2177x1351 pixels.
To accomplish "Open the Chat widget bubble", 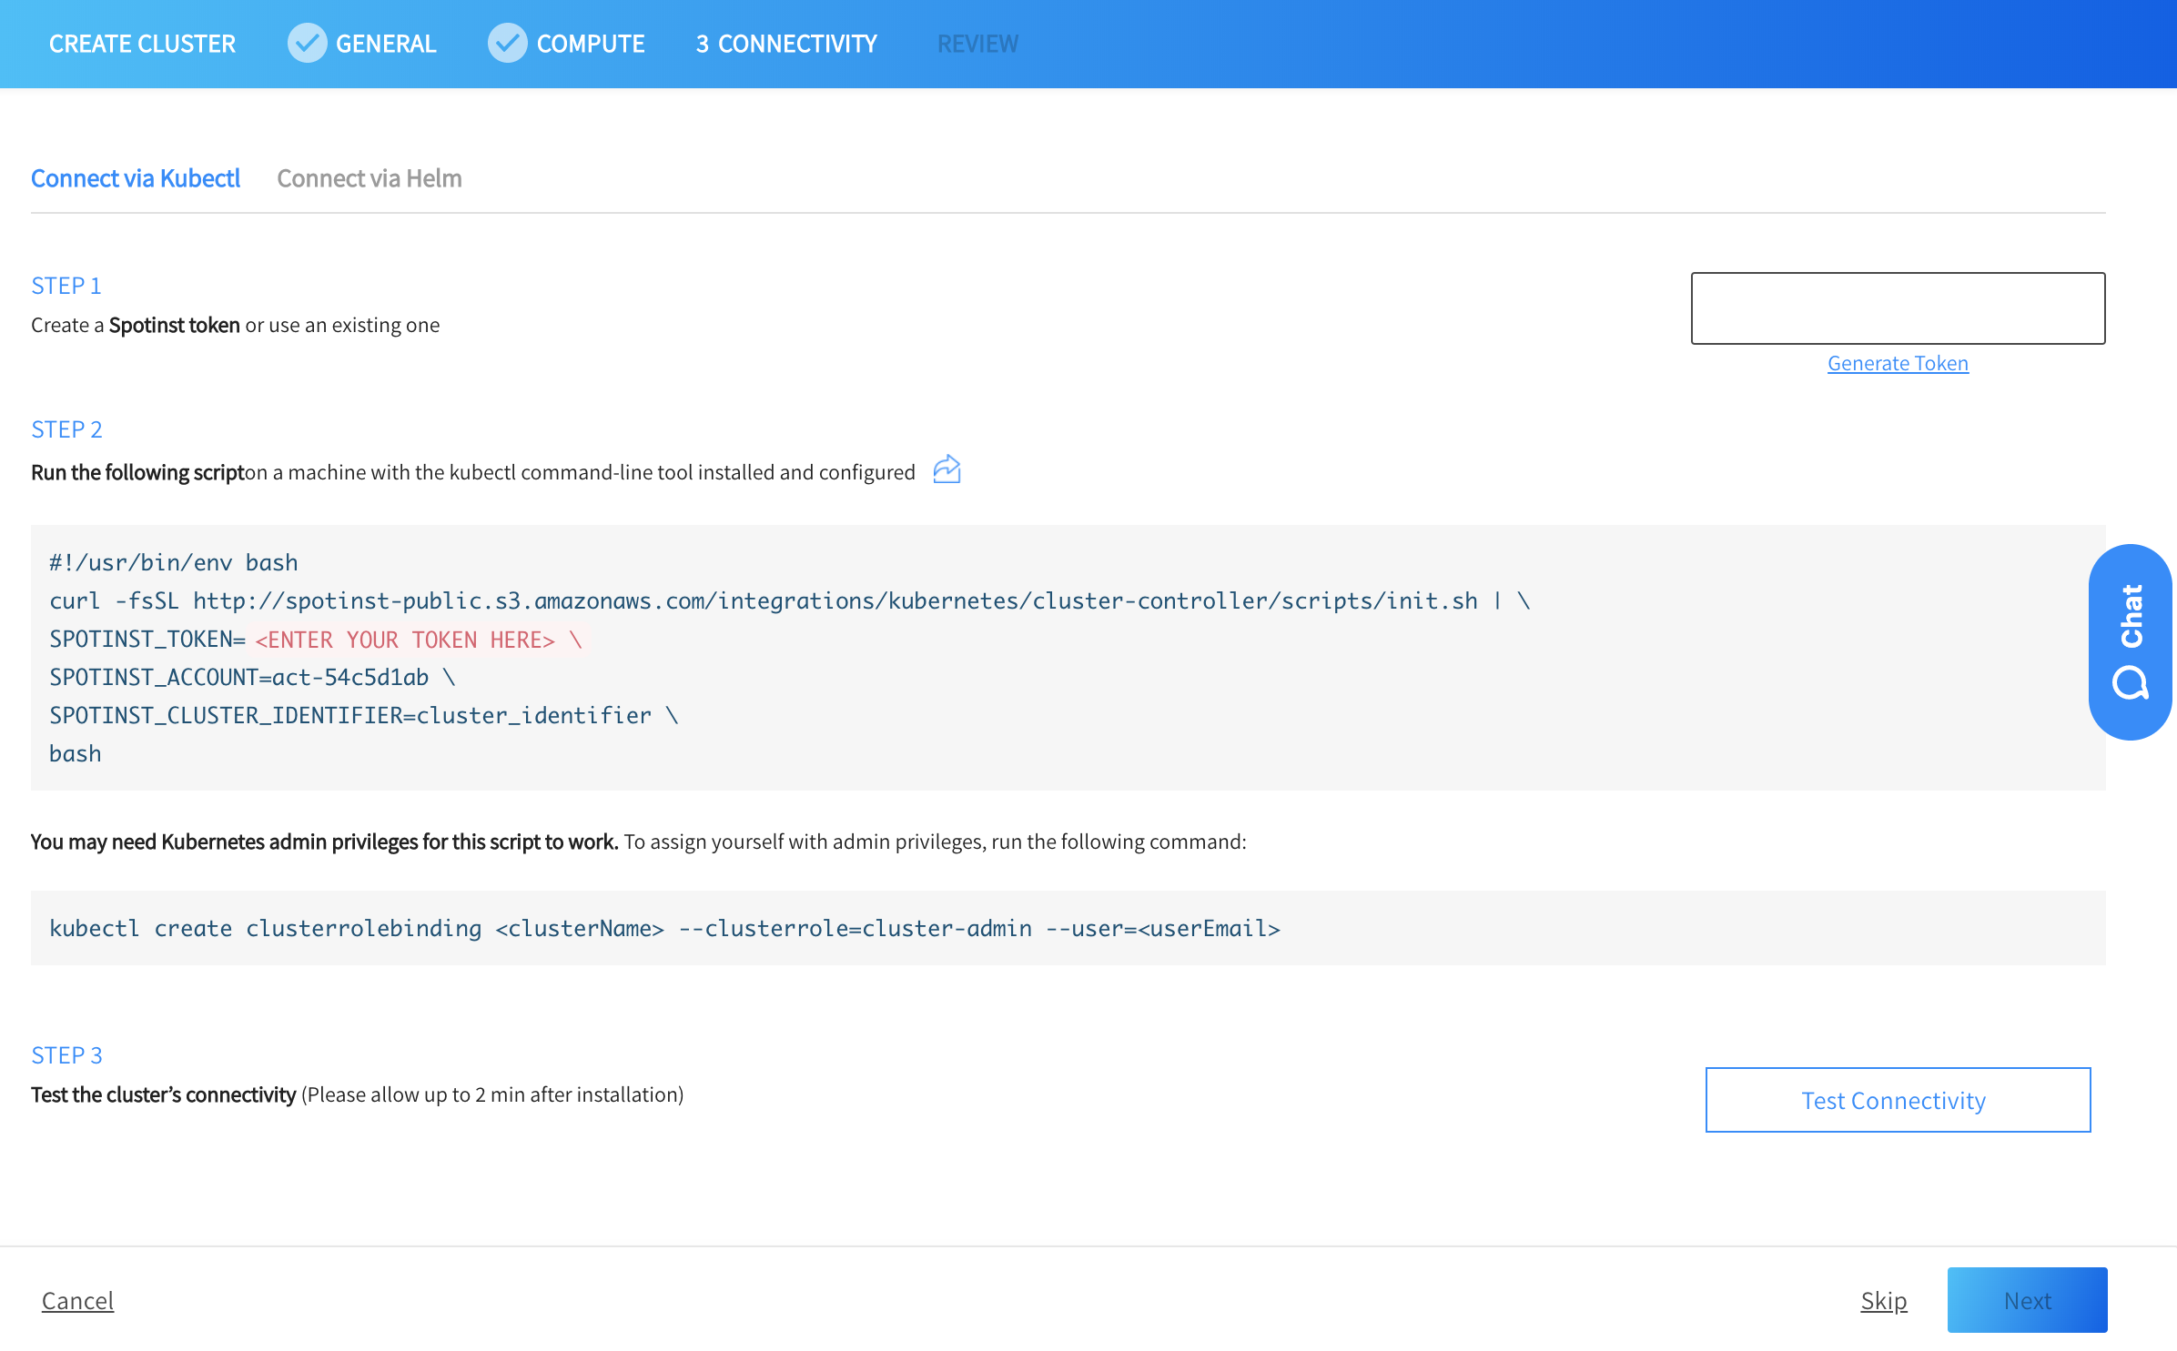I will [2130, 642].
